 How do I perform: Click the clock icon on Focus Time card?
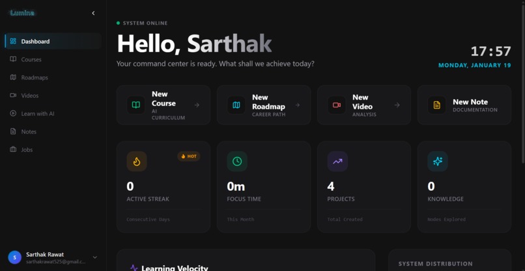[x=237, y=162]
